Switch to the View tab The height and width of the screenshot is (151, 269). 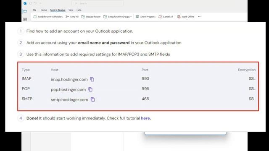pos(71,10)
